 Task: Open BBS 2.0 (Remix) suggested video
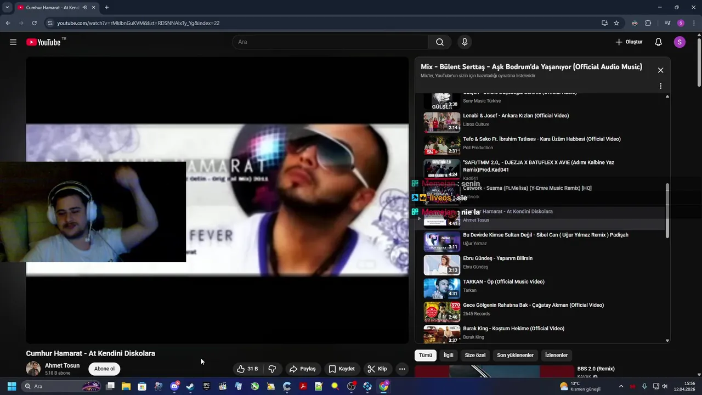point(596,369)
